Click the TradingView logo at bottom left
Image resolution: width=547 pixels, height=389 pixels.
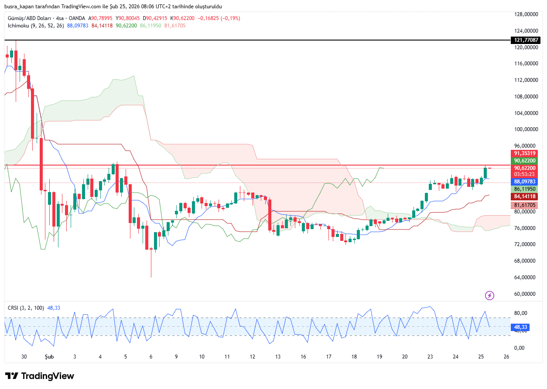tap(40, 376)
